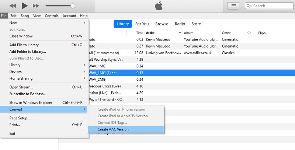Switch to the For You tab
The image size is (295, 150).
(x=142, y=24)
